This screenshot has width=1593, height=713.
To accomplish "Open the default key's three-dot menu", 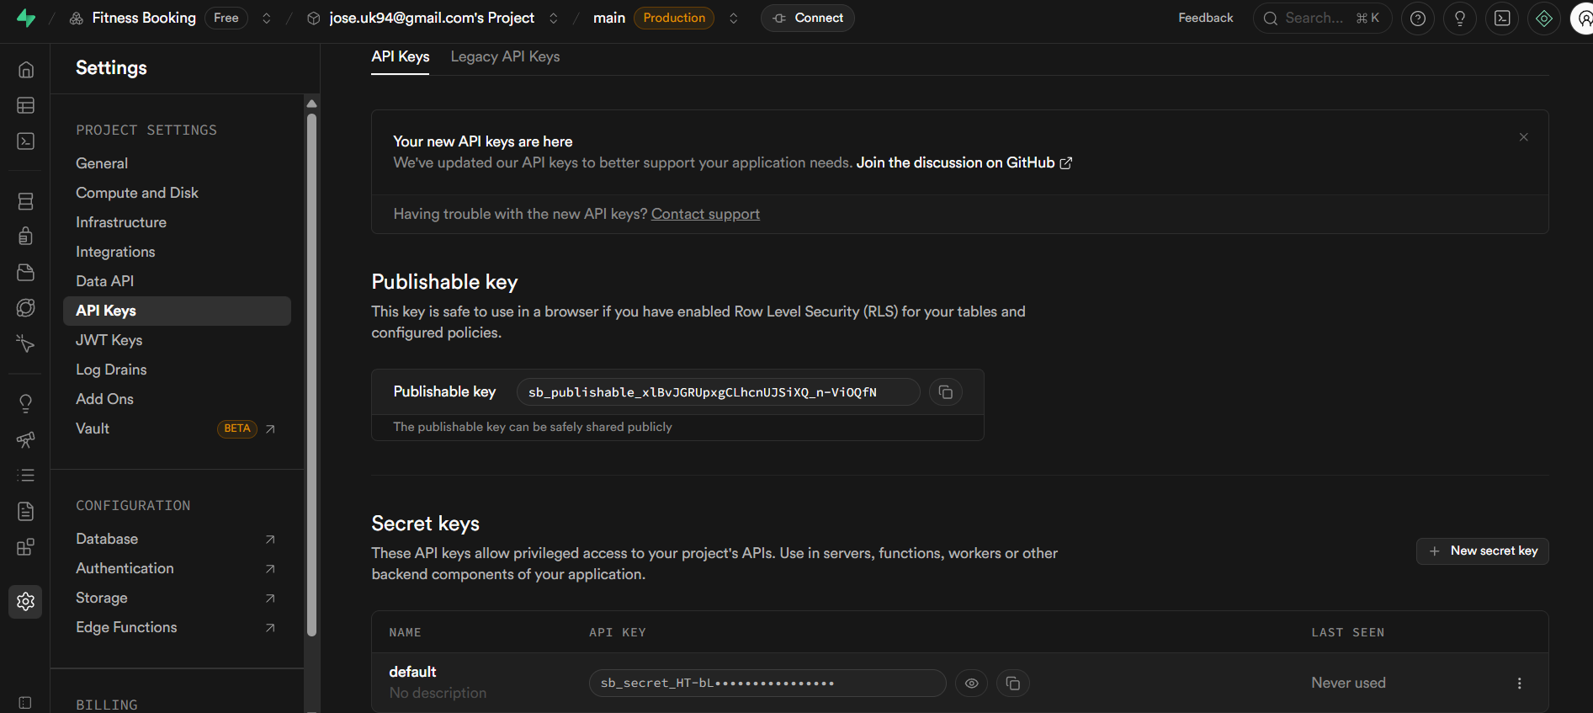I will click(x=1519, y=684).
